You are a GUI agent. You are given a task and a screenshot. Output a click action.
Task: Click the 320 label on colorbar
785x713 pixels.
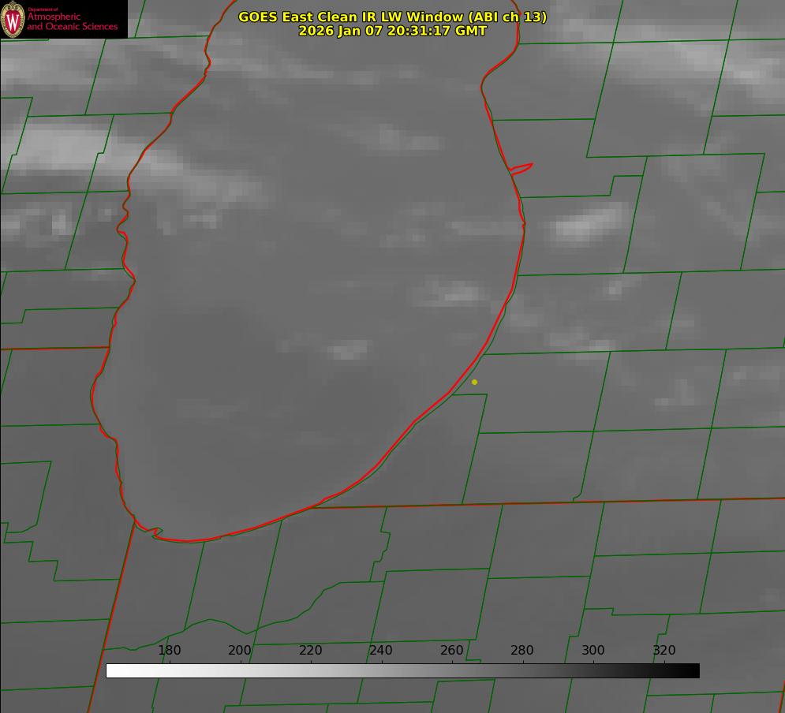(x=664, y=650)
